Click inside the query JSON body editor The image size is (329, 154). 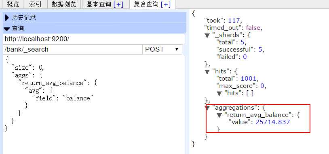94,105
